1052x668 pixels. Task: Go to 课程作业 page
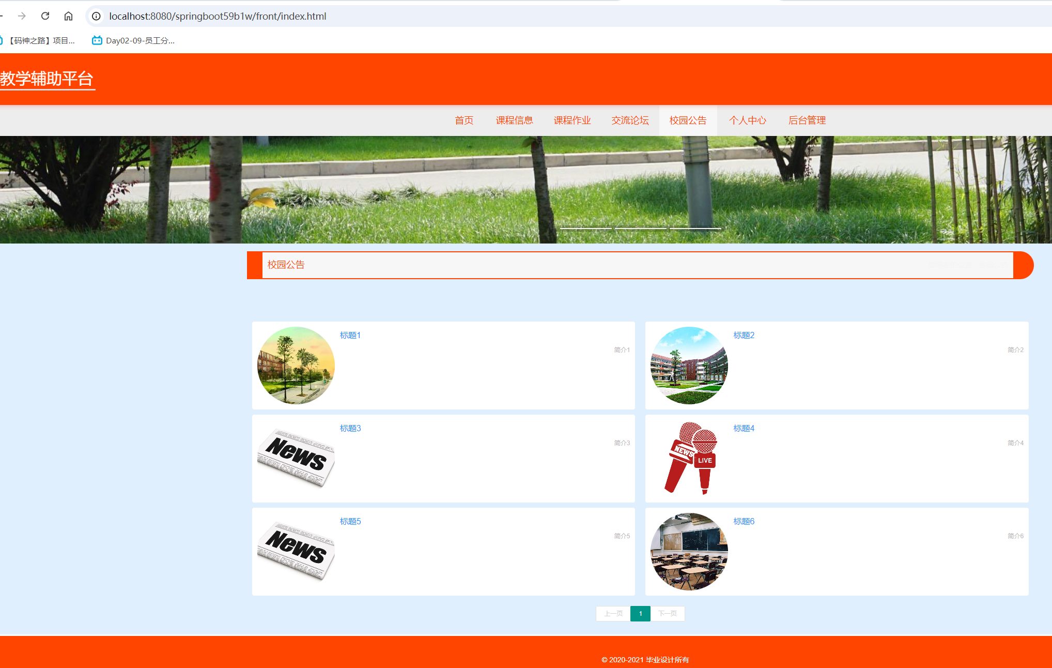click(x=572, y=120)
